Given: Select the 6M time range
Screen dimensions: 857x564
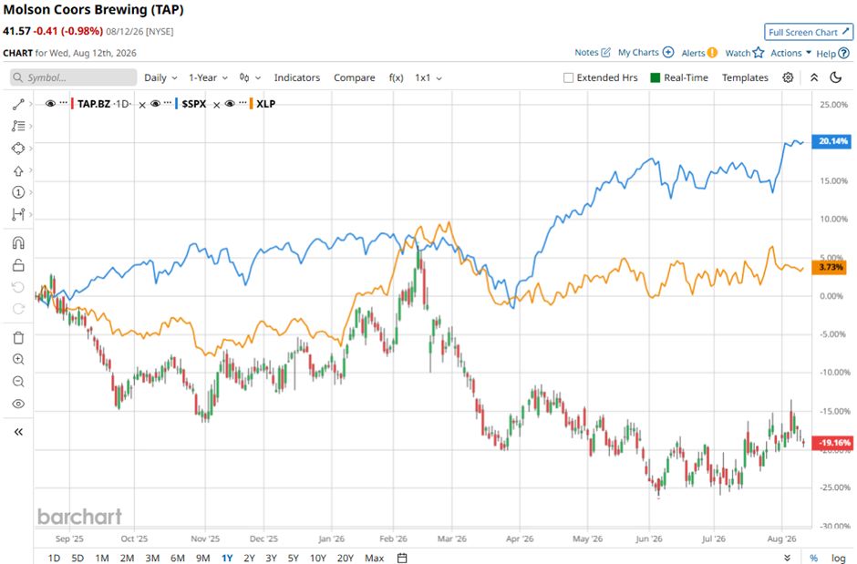Looking at the screenshot, I should click(178, 558).
